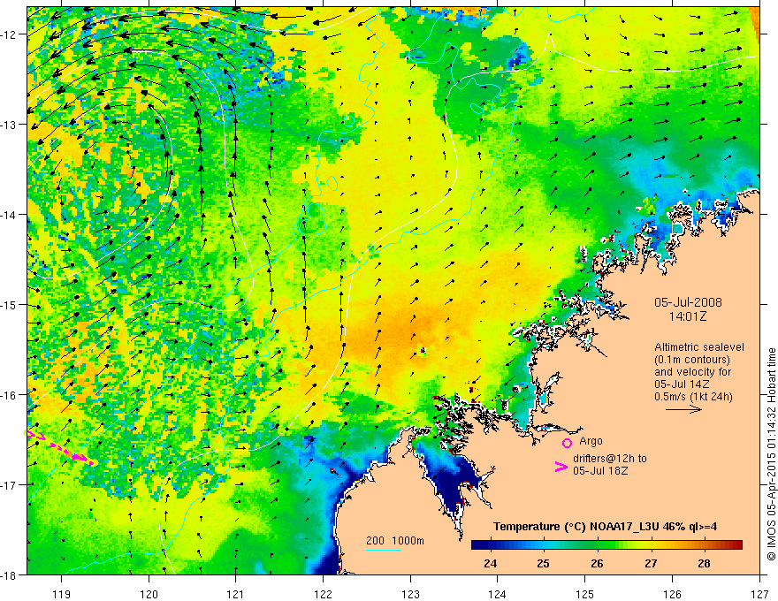Click the '(0.1m contours)' text line

tap(692, 360)
